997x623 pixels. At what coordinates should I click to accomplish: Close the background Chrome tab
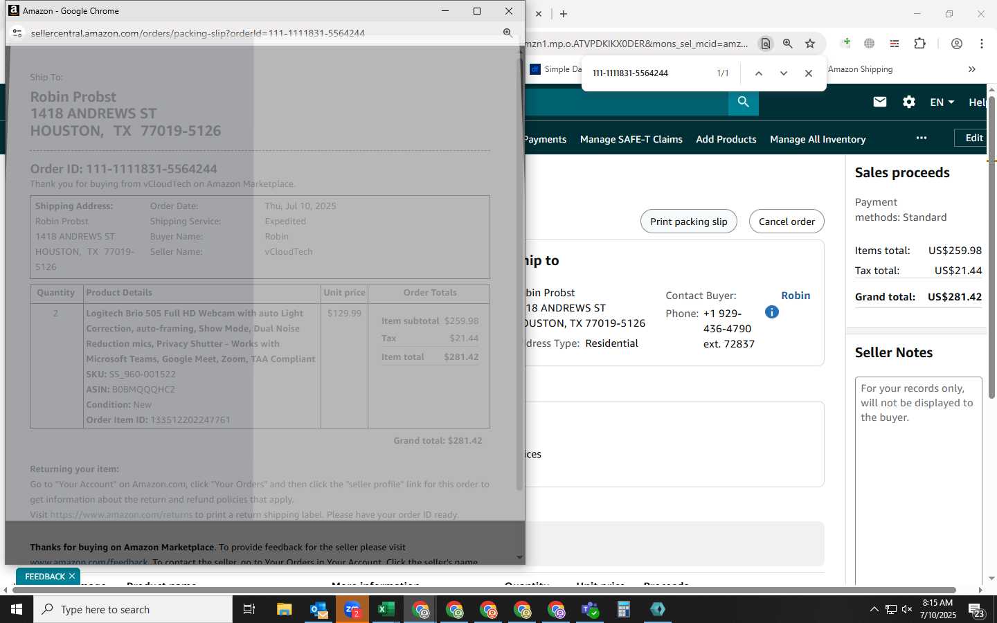point(539,14)
